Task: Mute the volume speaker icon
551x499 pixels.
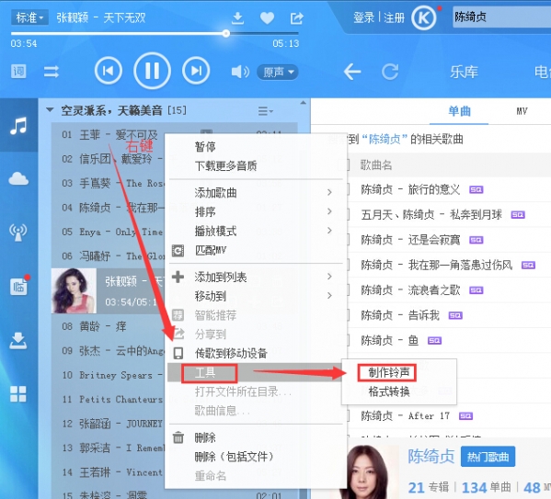Action: (240, 72)
